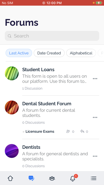
Task: Open the Groups people icon
Action: click(x=52, y=178)
